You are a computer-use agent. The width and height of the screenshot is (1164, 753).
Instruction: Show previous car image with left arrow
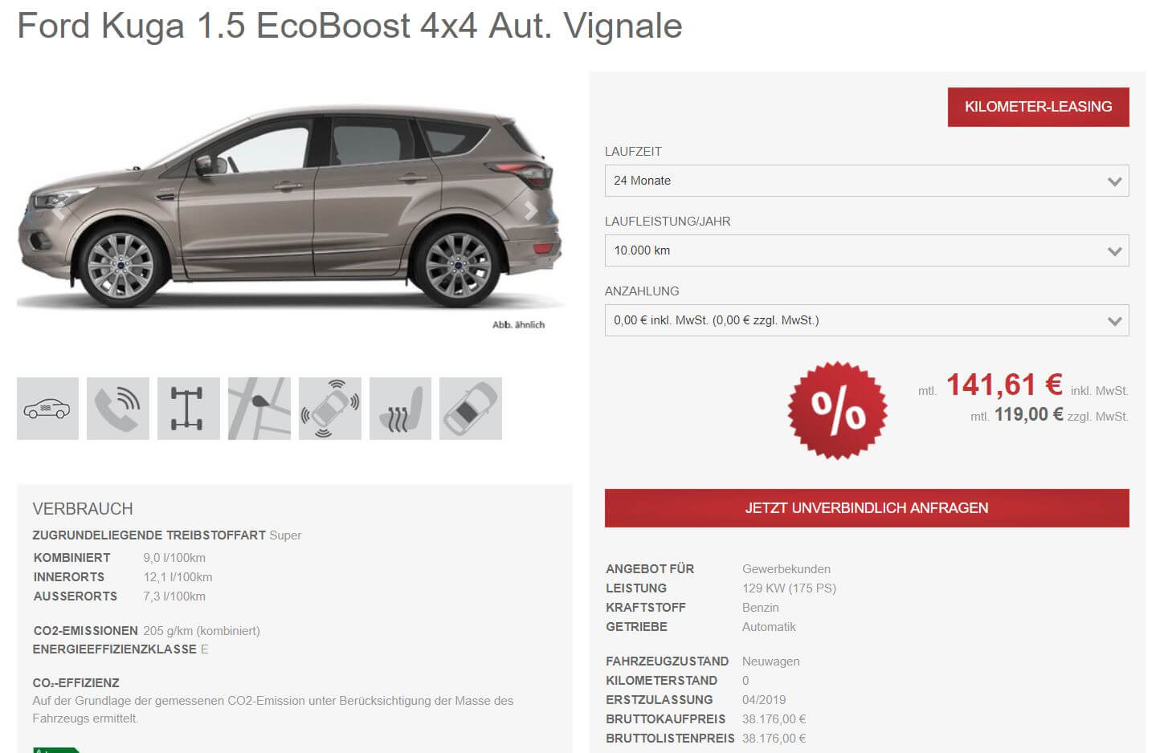tap(58, 210)
